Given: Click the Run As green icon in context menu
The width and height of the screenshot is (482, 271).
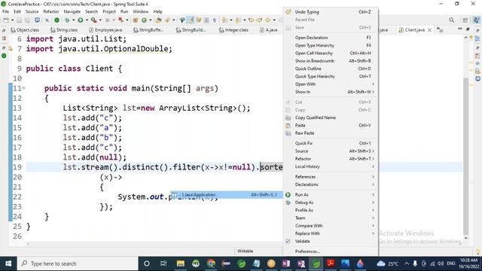Looking at the screenshot, I should point(288,195).
